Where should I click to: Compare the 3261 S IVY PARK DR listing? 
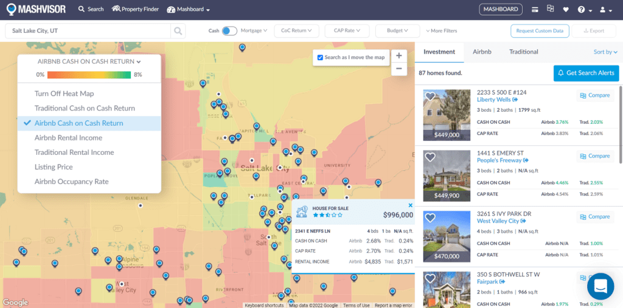point(595,217)
